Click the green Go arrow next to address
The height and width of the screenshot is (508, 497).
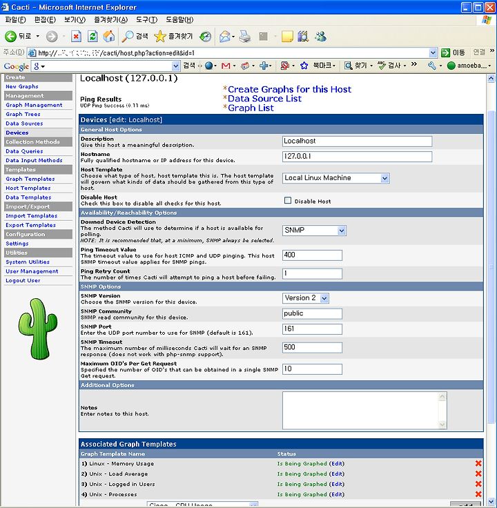pyautogui.click(x=446, y=52)
